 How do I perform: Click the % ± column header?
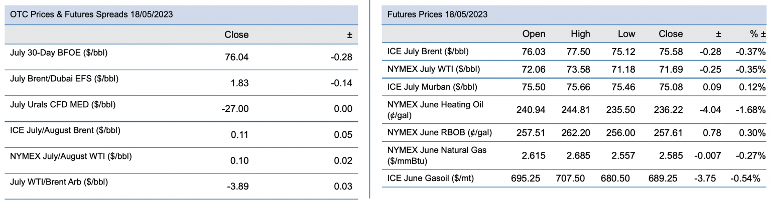[757, 34]
